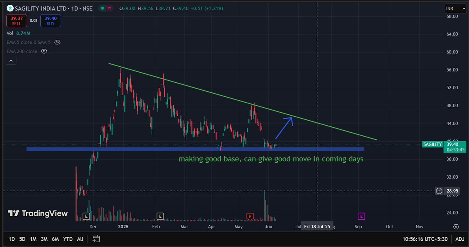
Task: Show the EMA 200 close indicator via eye icon
Action: click(x=44, y=51)
